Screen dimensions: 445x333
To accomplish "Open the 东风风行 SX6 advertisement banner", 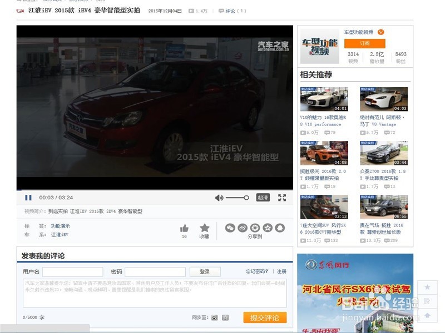I will click(x=355, y=293).
